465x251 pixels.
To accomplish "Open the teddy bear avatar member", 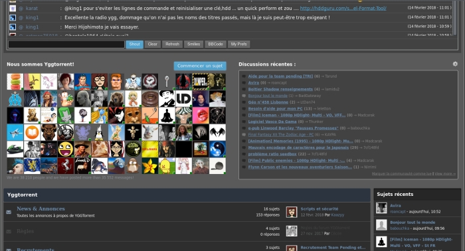I will [32, 116].
